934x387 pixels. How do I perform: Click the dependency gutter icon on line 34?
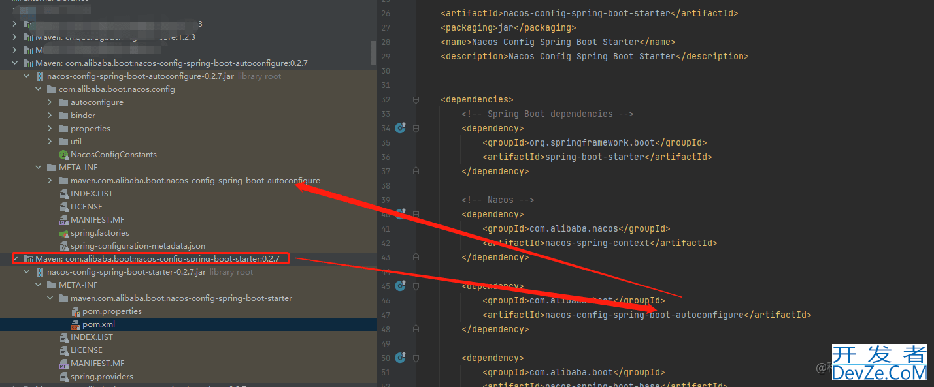[x=400, y=128]
